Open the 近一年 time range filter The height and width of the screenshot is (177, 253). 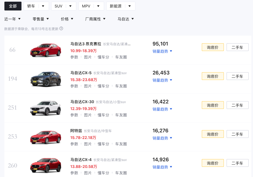click(12, 19)
